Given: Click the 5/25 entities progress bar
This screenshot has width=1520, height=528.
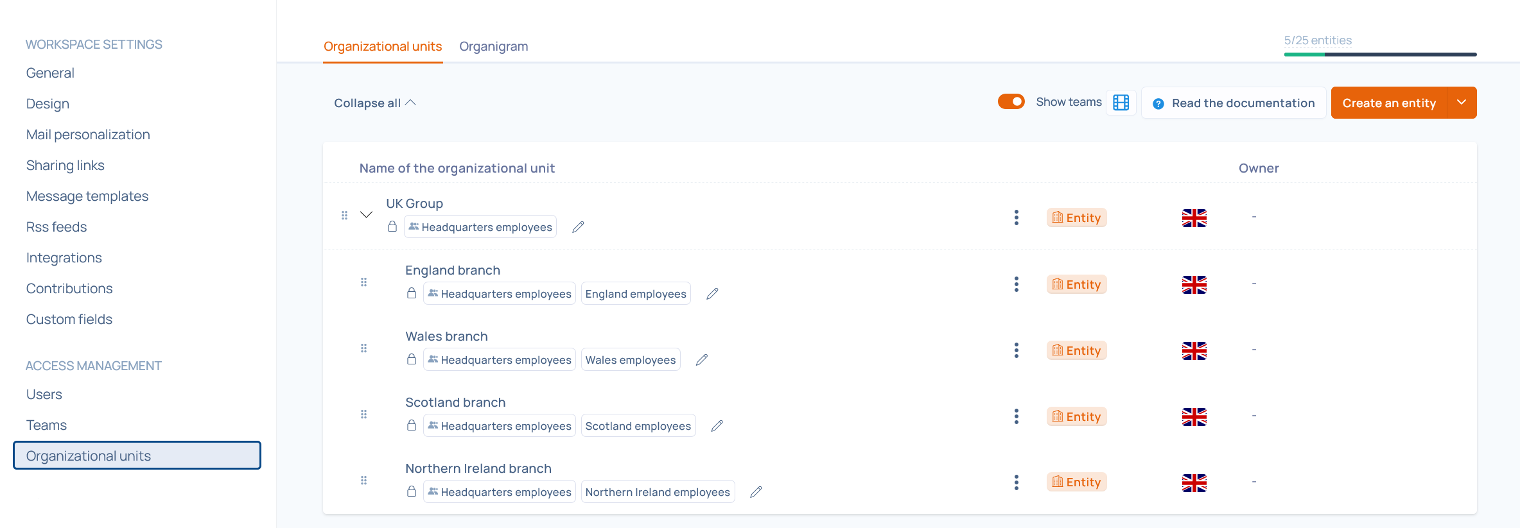Looking at the screenshot, I should point(1380,54).
